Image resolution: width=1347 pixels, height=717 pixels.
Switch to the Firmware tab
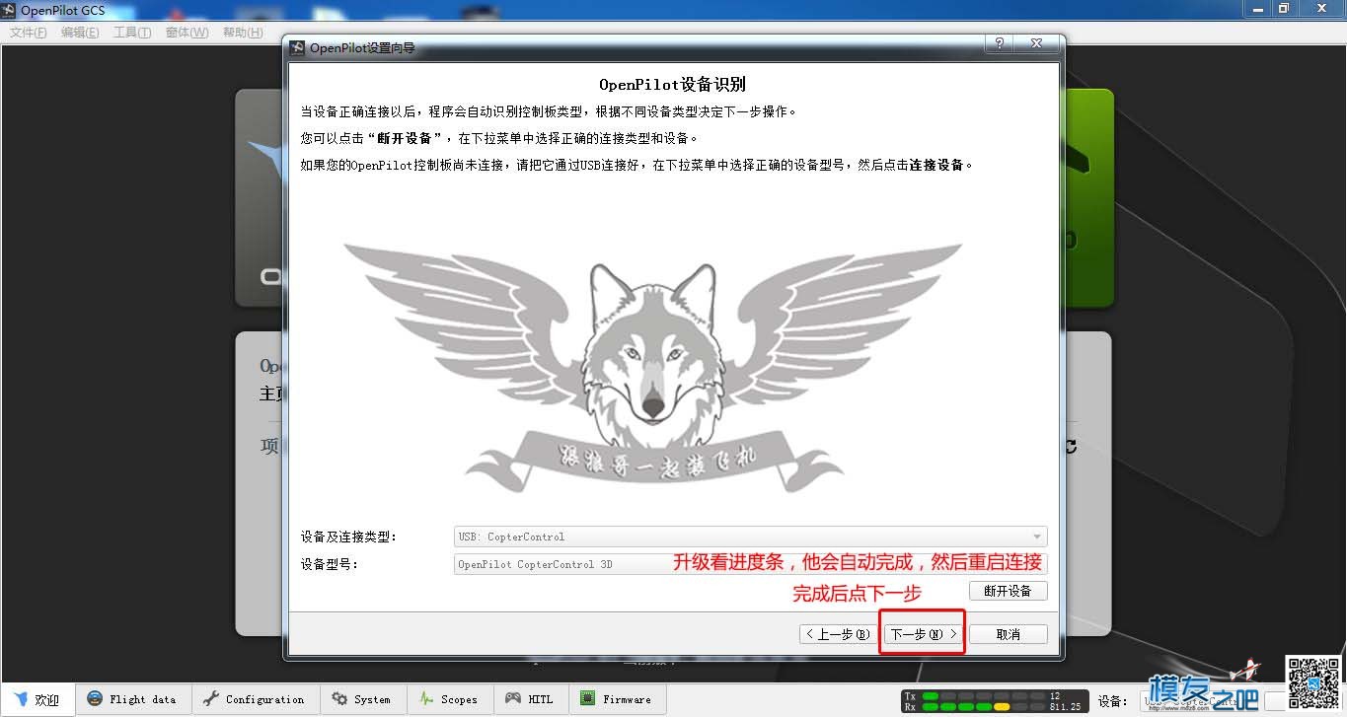coord(617,699)
